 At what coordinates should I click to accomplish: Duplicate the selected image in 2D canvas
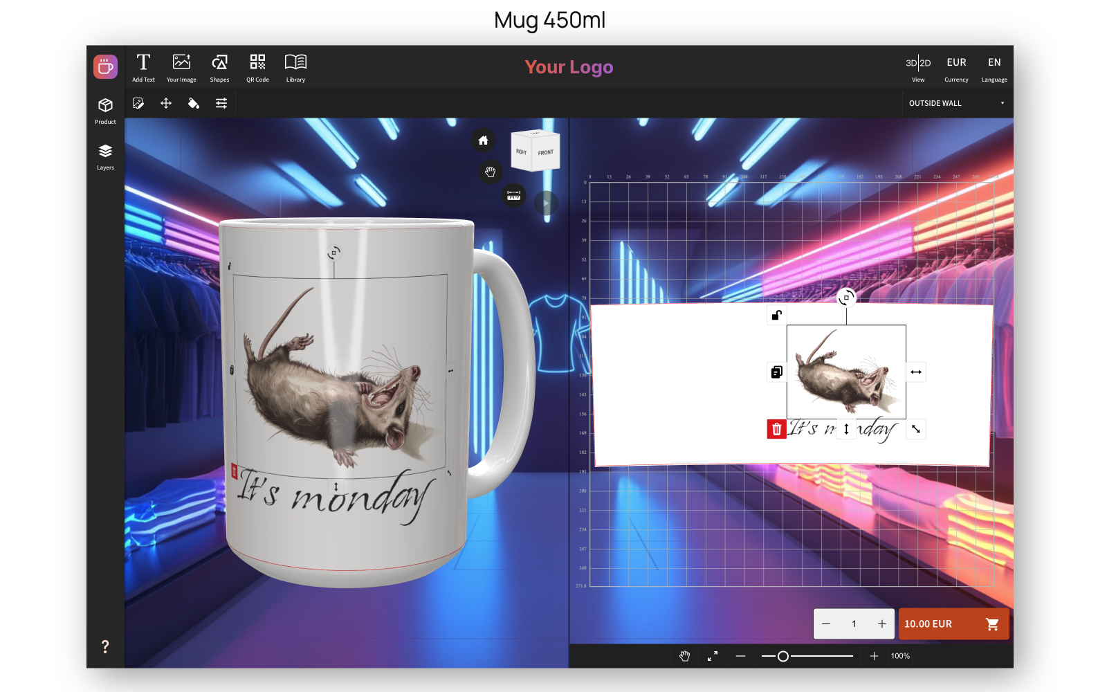tap(777, 372)
